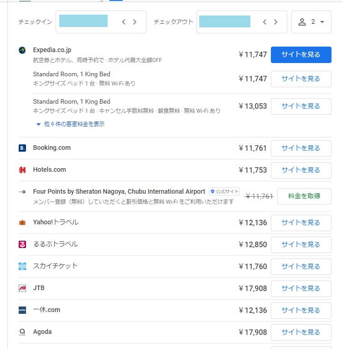
Task: Go to previous check-in date
Action: [x=124, y=22]
